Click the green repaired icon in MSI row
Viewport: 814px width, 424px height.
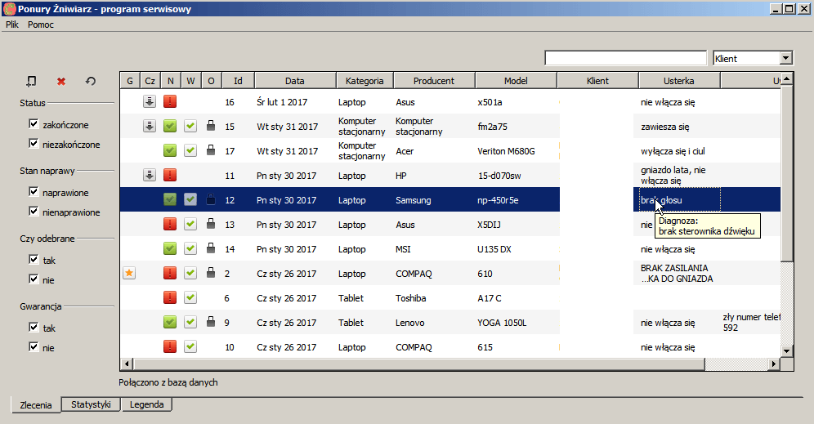pos(170,248)
